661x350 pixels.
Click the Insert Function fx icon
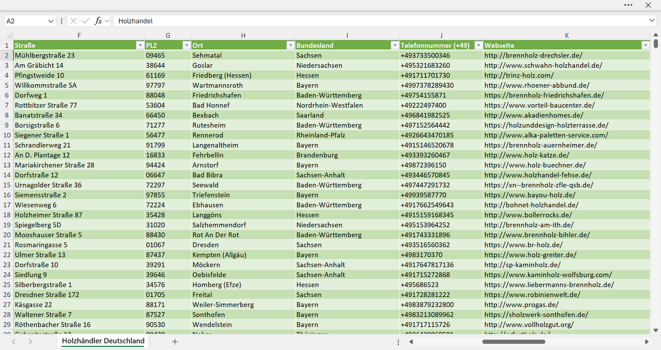(x=98, y=21)
